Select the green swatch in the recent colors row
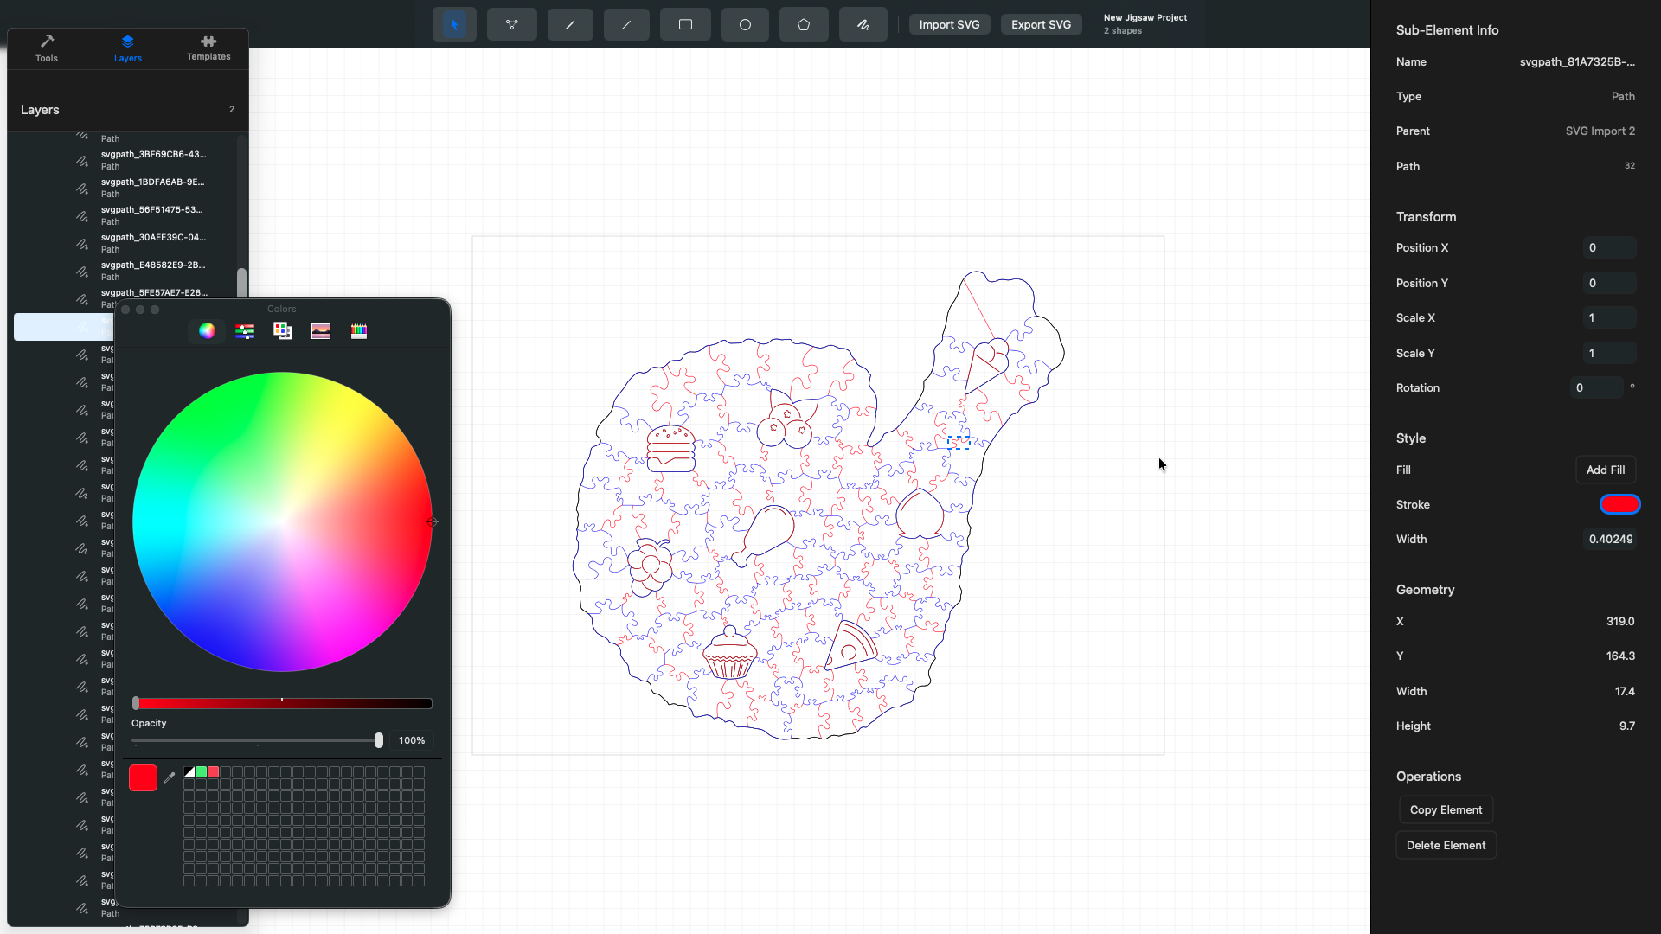 click(201, 772)
